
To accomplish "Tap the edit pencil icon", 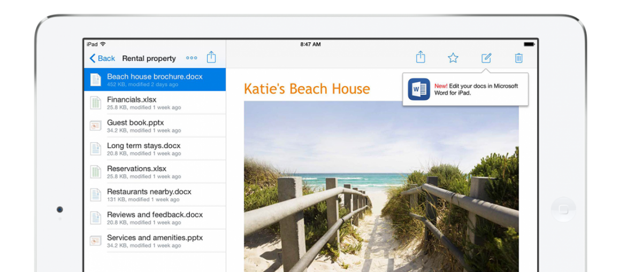I will tap(486, 58).
